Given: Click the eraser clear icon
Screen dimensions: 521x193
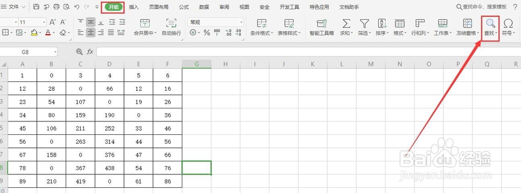Looking at the screenshot, I should point(63,33).
